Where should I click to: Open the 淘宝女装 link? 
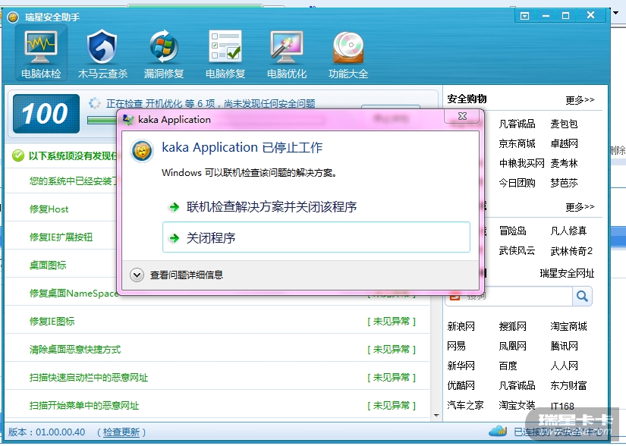point(517,405)
